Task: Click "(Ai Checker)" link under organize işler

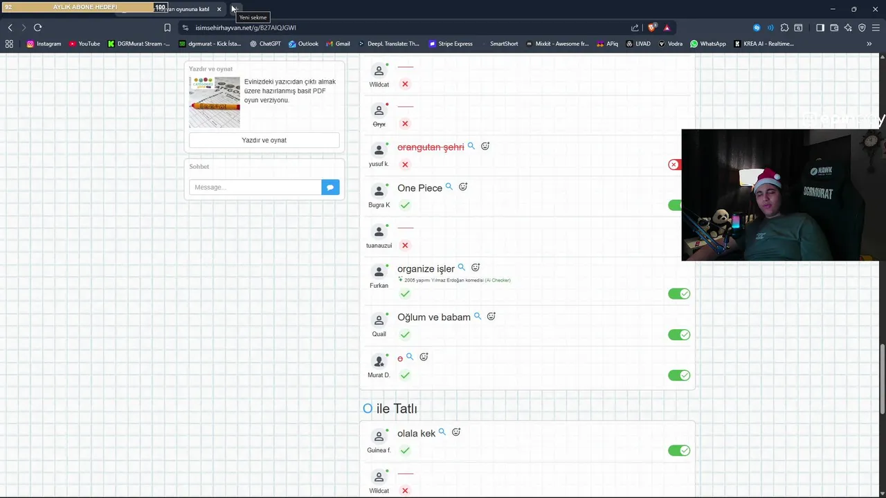Action: click(x=498, y=280)
